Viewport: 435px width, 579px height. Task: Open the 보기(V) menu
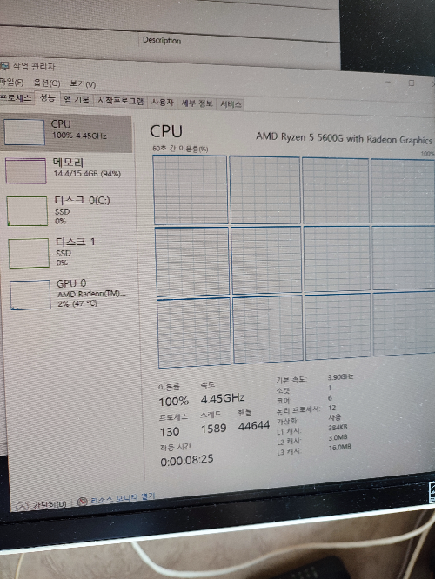(x=83, y=84)
